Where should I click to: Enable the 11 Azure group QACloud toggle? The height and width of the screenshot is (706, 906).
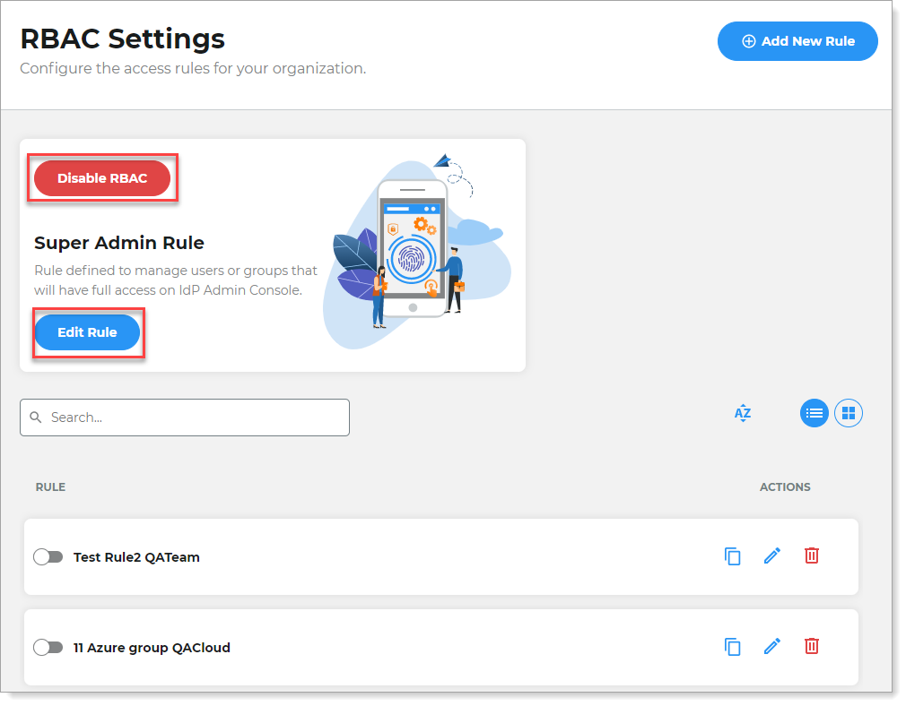pyautogui.click(x=48, y=646)
